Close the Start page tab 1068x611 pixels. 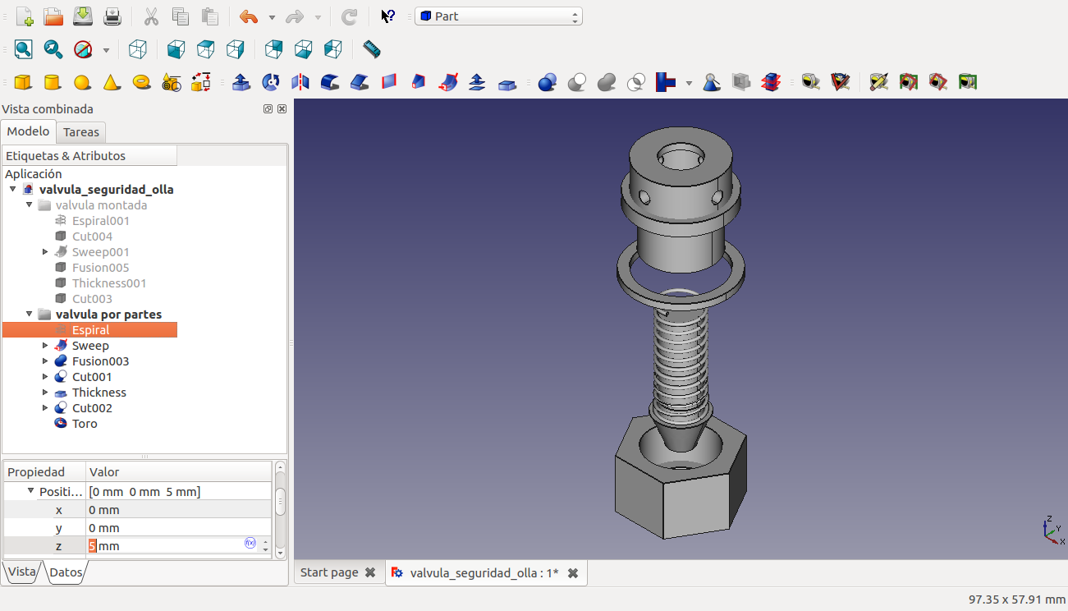click(370, 572)
